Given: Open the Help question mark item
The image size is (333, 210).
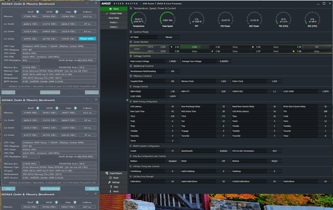Looking at the screenshot, I should tap(111, 187).
